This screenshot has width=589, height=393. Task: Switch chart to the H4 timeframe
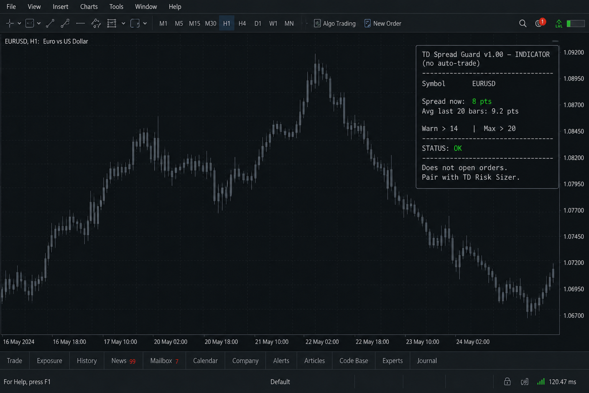point(242,23)
